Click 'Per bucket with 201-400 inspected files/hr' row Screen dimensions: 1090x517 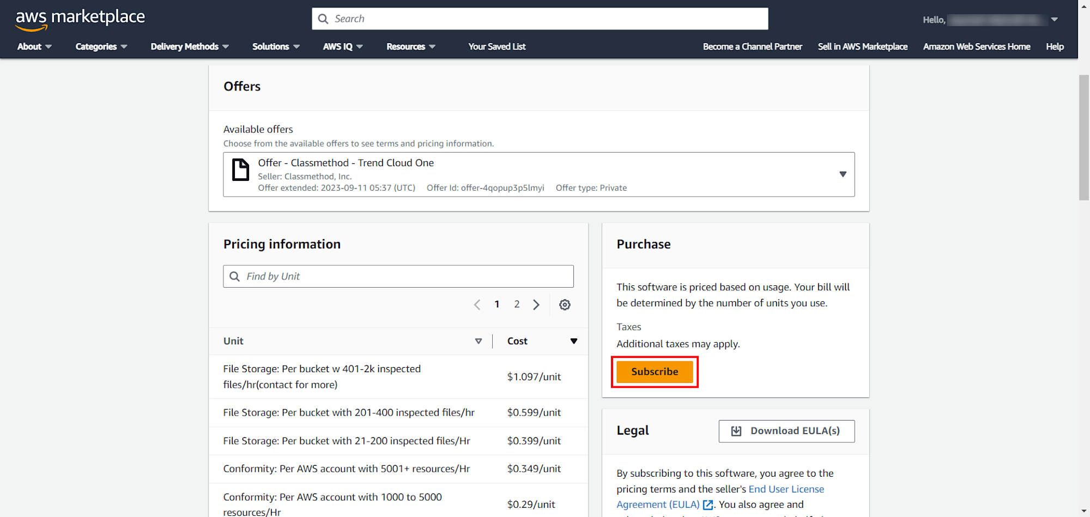398,413
